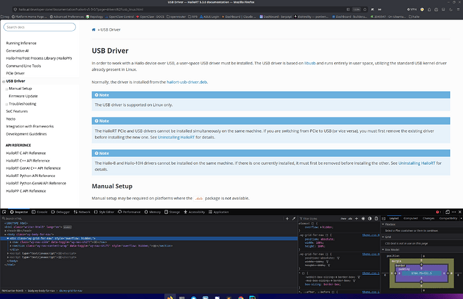This screenshot has height=299, width=463.
Task: Open the sidebar tabs overflow dropdown
Action: tap(461, 219)
